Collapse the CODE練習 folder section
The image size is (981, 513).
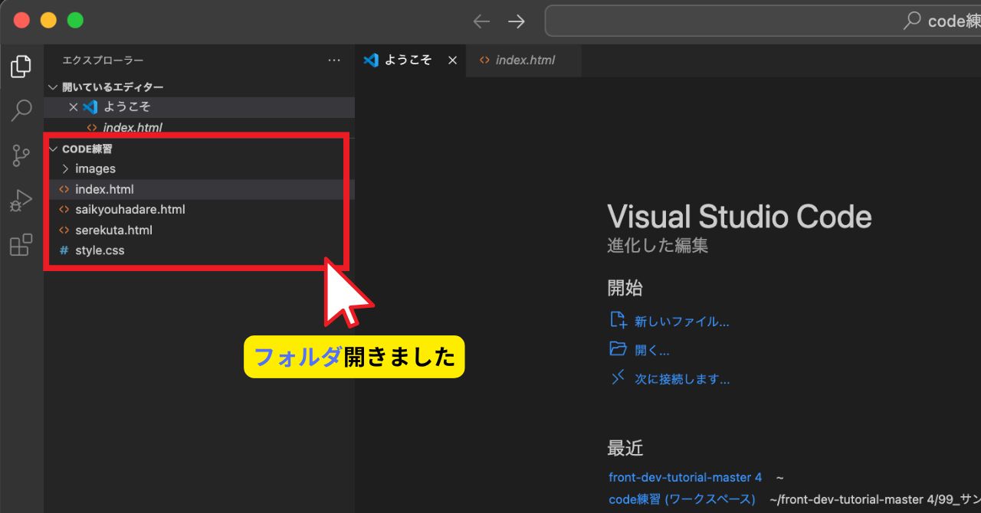click(x=53, y=149)
